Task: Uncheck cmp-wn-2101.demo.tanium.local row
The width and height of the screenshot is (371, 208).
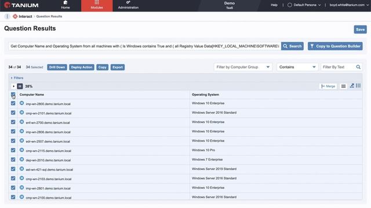Action: click(13, 113)
